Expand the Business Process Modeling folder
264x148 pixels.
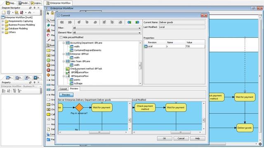click(x=3, y=25)
